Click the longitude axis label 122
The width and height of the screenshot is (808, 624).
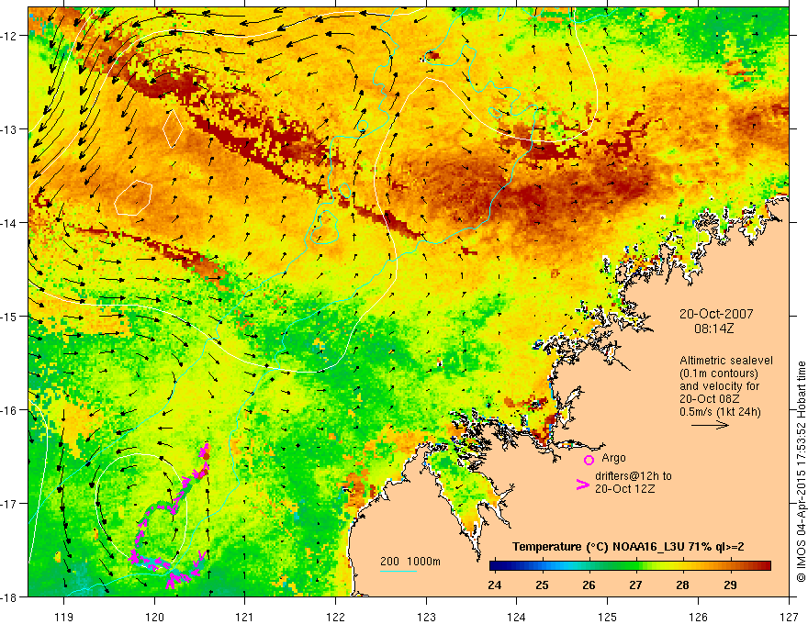[x=335, y=617]
